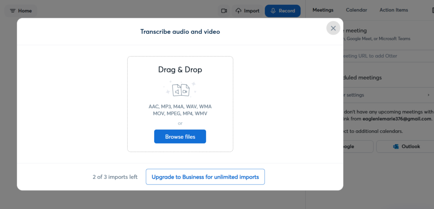Click the eaglenlemarie376@gmail.com email text
Image resolution: width=434 pixels, height=209 pixels.
pos(397,119)
